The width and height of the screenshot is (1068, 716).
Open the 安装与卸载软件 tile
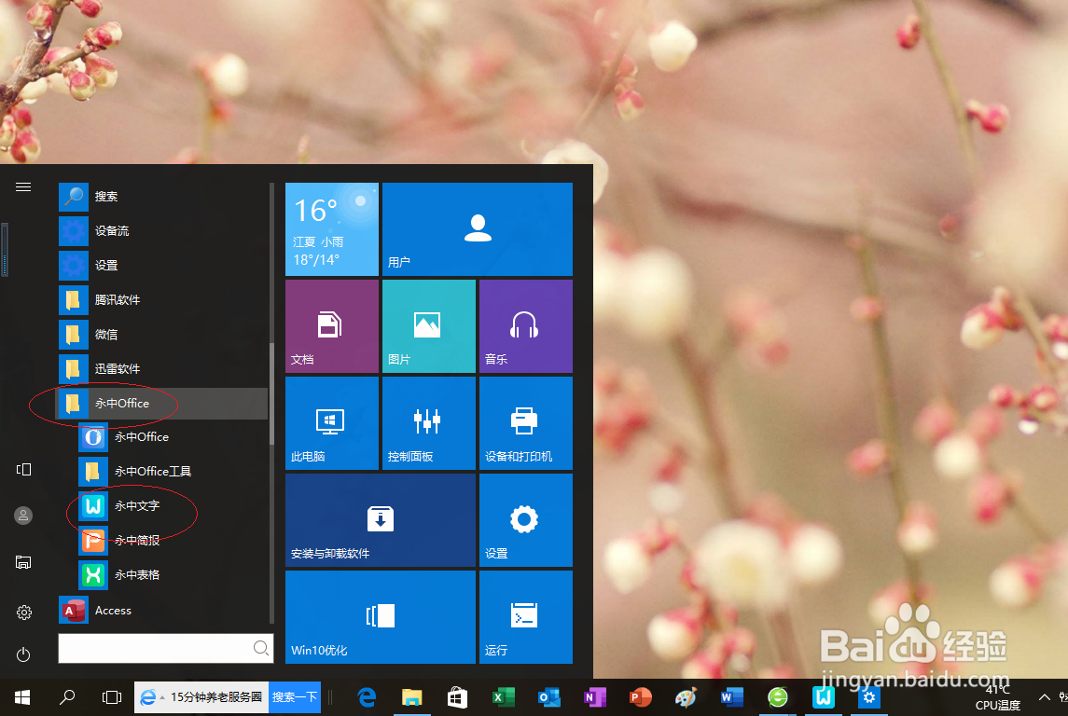(380, 520)
